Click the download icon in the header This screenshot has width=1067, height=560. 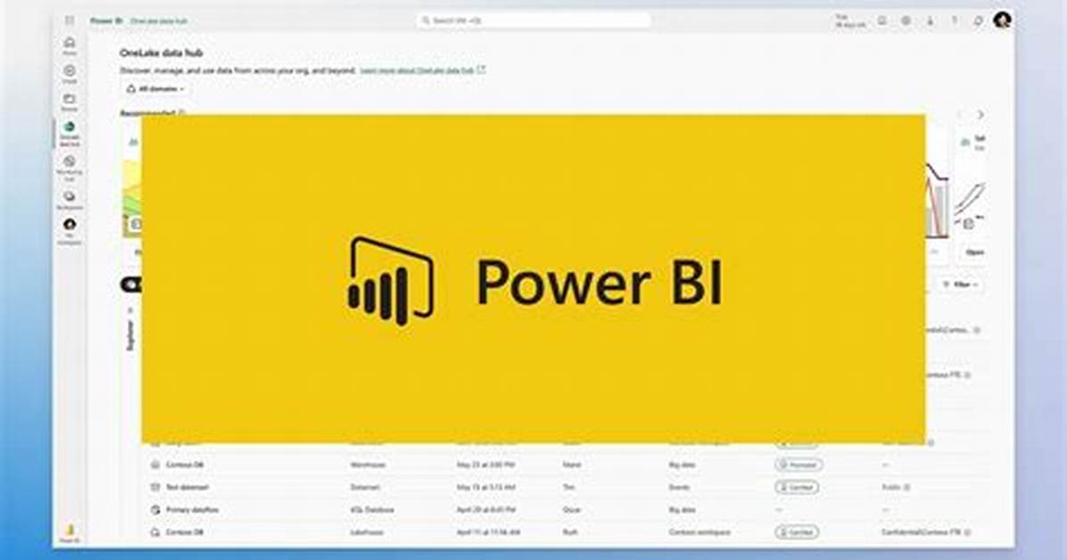[931, 21]
